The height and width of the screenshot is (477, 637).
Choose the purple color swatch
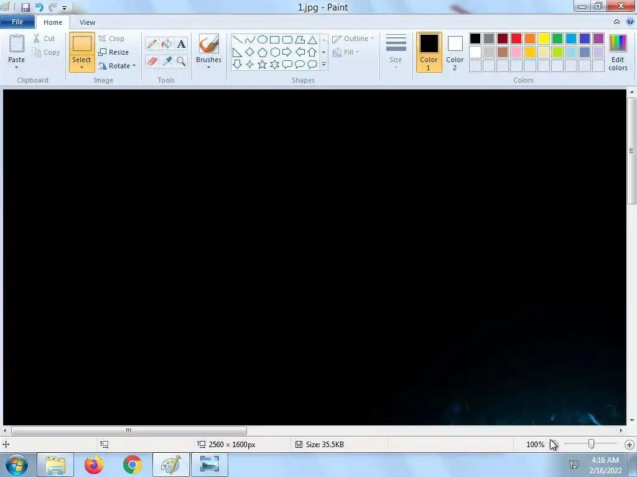pyautogui.click(x=598, y=39)
